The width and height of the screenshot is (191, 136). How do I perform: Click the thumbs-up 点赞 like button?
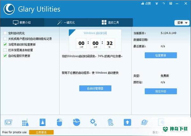tap(146, 3)
